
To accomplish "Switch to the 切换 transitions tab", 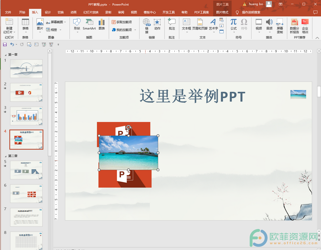I will click(61, 12).
